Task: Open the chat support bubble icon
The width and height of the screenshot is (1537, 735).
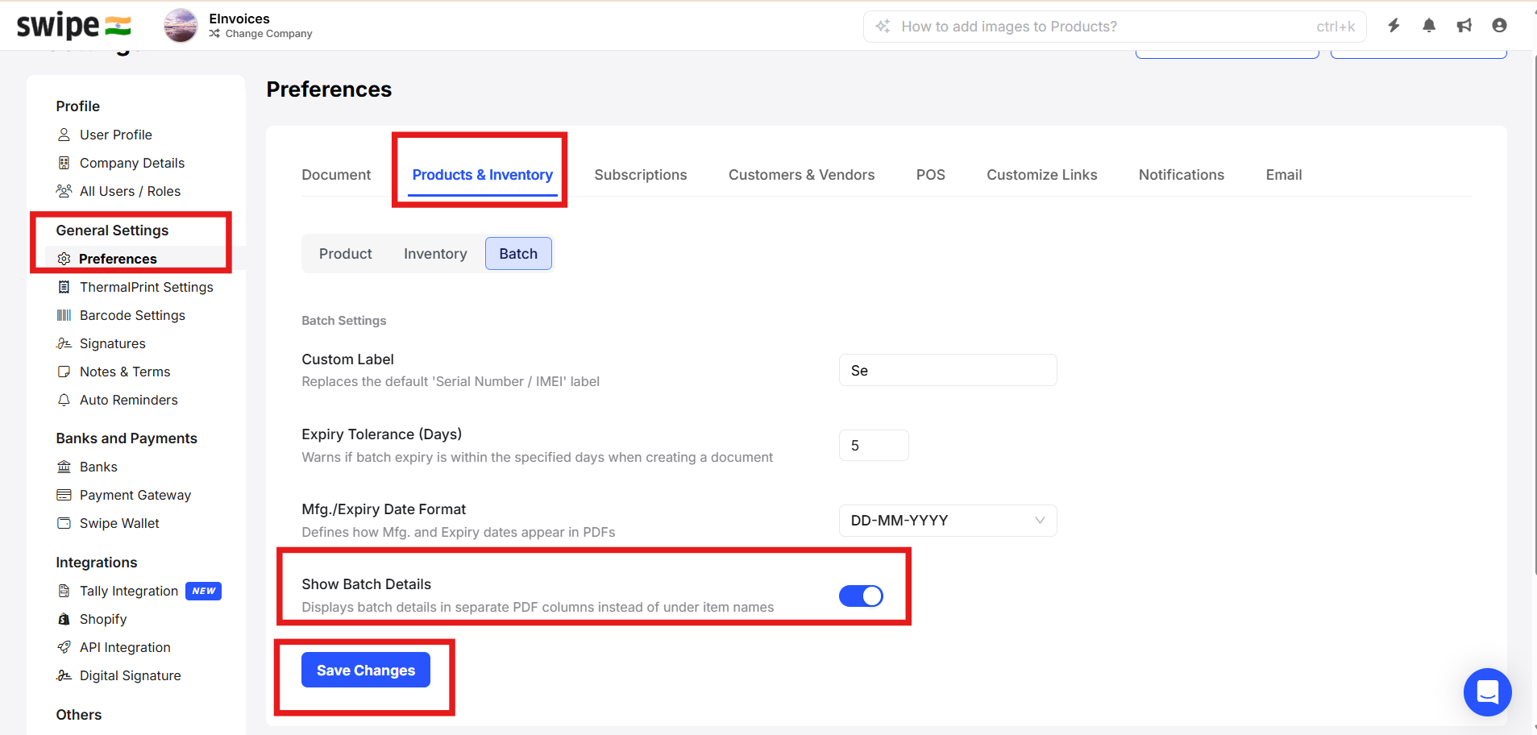Action: coord(1488,692)
